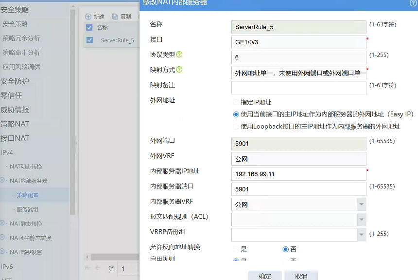The height and width of the screenshot is (280, 418).
Task: Click the page number box showing 1
Action: pyautogui.click(x=129, y=268)
